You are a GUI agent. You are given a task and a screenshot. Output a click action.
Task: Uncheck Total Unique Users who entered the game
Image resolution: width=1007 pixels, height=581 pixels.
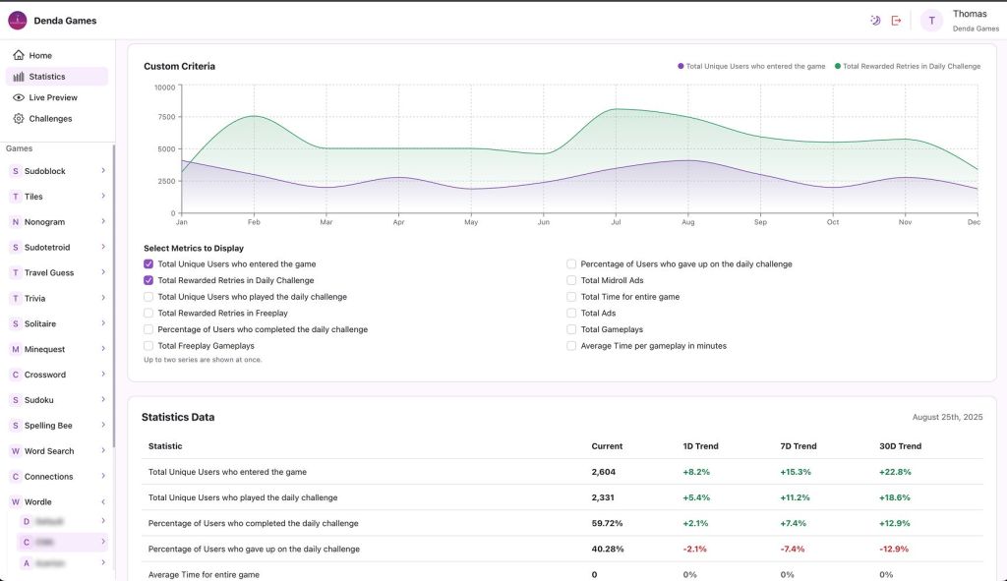148,264
